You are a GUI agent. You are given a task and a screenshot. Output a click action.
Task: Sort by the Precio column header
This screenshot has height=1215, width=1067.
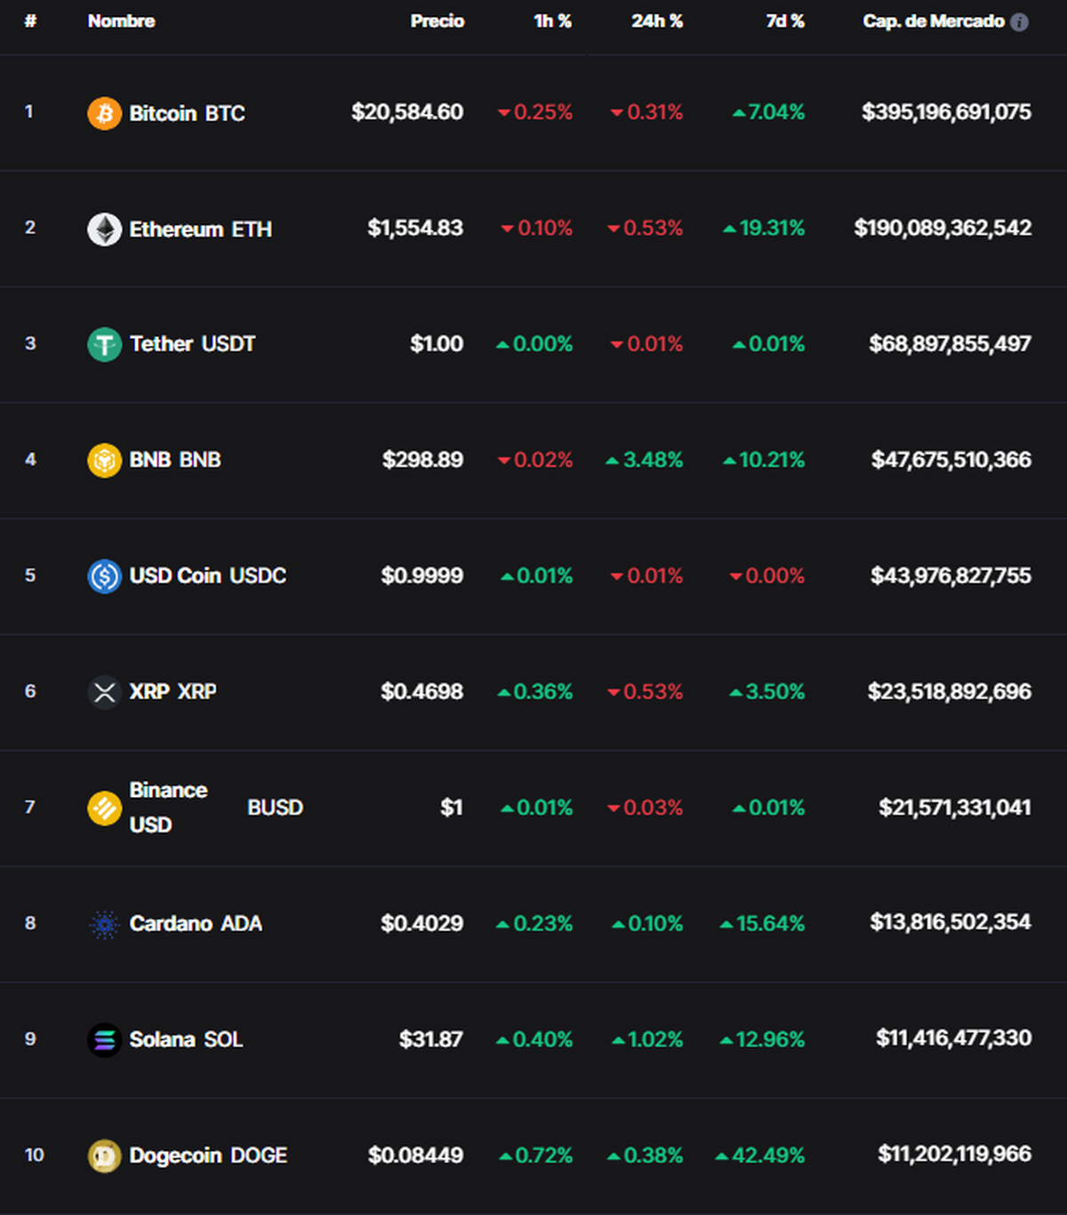point(437,21)
